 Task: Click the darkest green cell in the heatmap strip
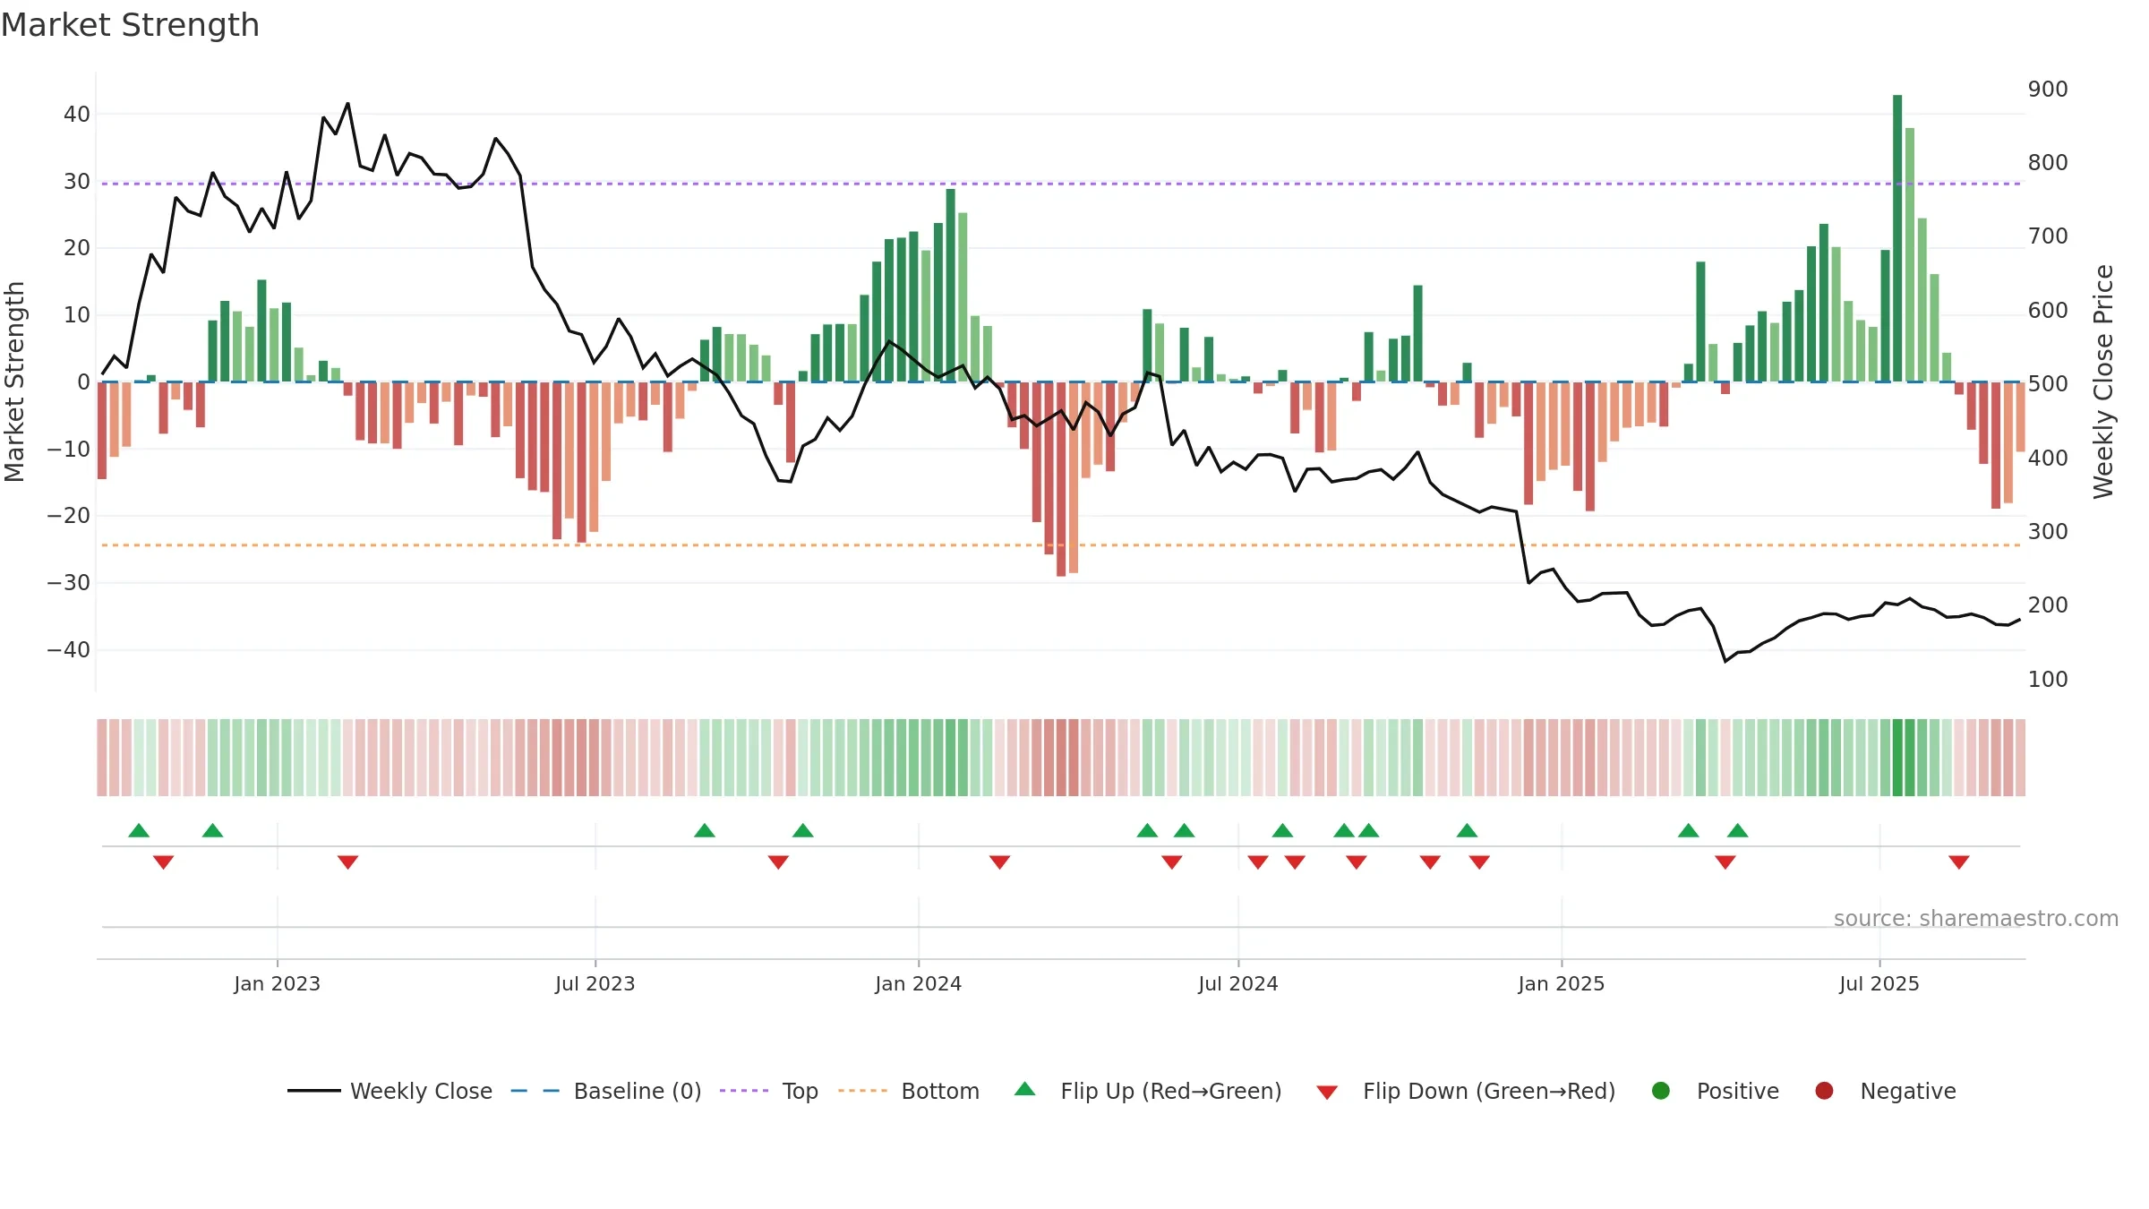[1897, 758]
